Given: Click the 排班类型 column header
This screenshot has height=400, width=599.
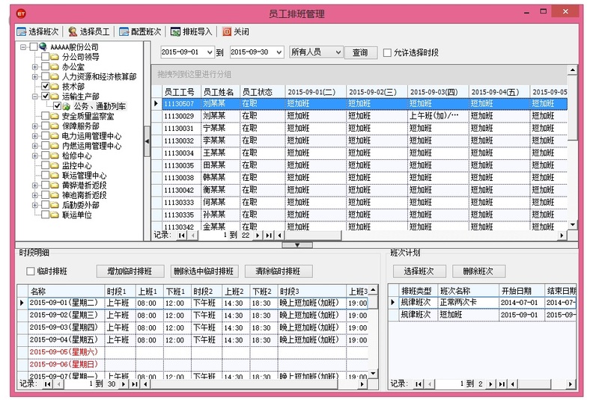Looking at the screenshot, I should pyautogui.click(x=419, y=291).
